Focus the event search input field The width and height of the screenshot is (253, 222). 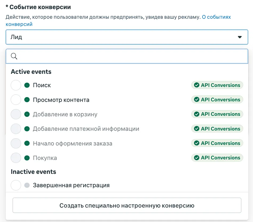pos(127,56)
